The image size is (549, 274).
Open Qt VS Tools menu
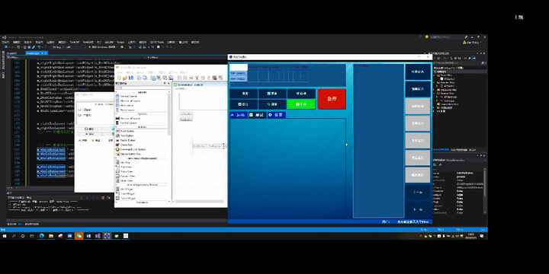coord(157,42)
